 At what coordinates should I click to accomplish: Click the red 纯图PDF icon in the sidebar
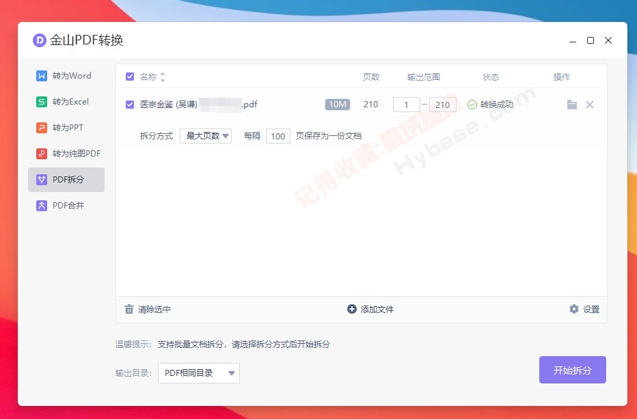(x=42, y=154)
